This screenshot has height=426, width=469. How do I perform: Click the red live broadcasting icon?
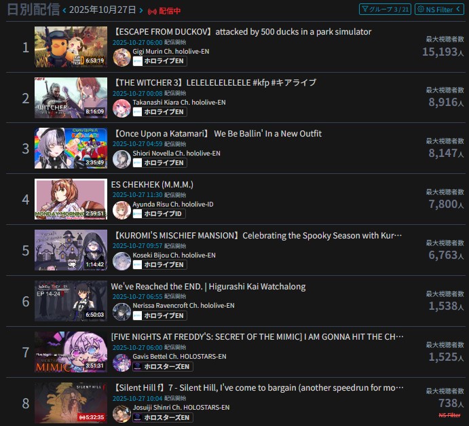point(152,12)
